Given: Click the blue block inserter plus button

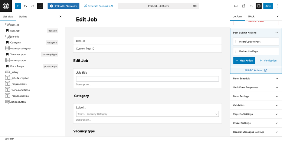Looking at the screenshot, I should coord(18,6).
